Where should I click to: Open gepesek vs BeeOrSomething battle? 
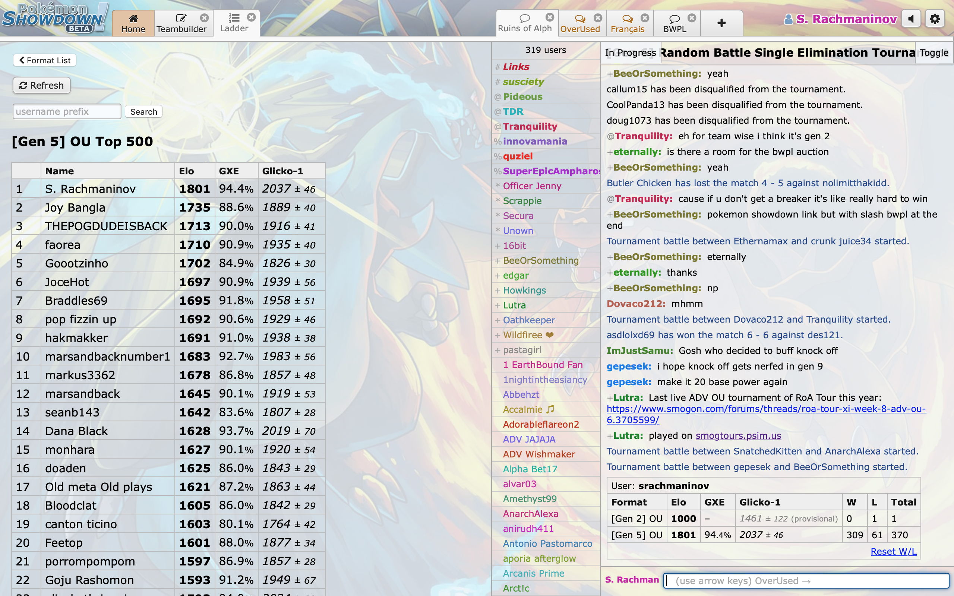tap(757, 467)
